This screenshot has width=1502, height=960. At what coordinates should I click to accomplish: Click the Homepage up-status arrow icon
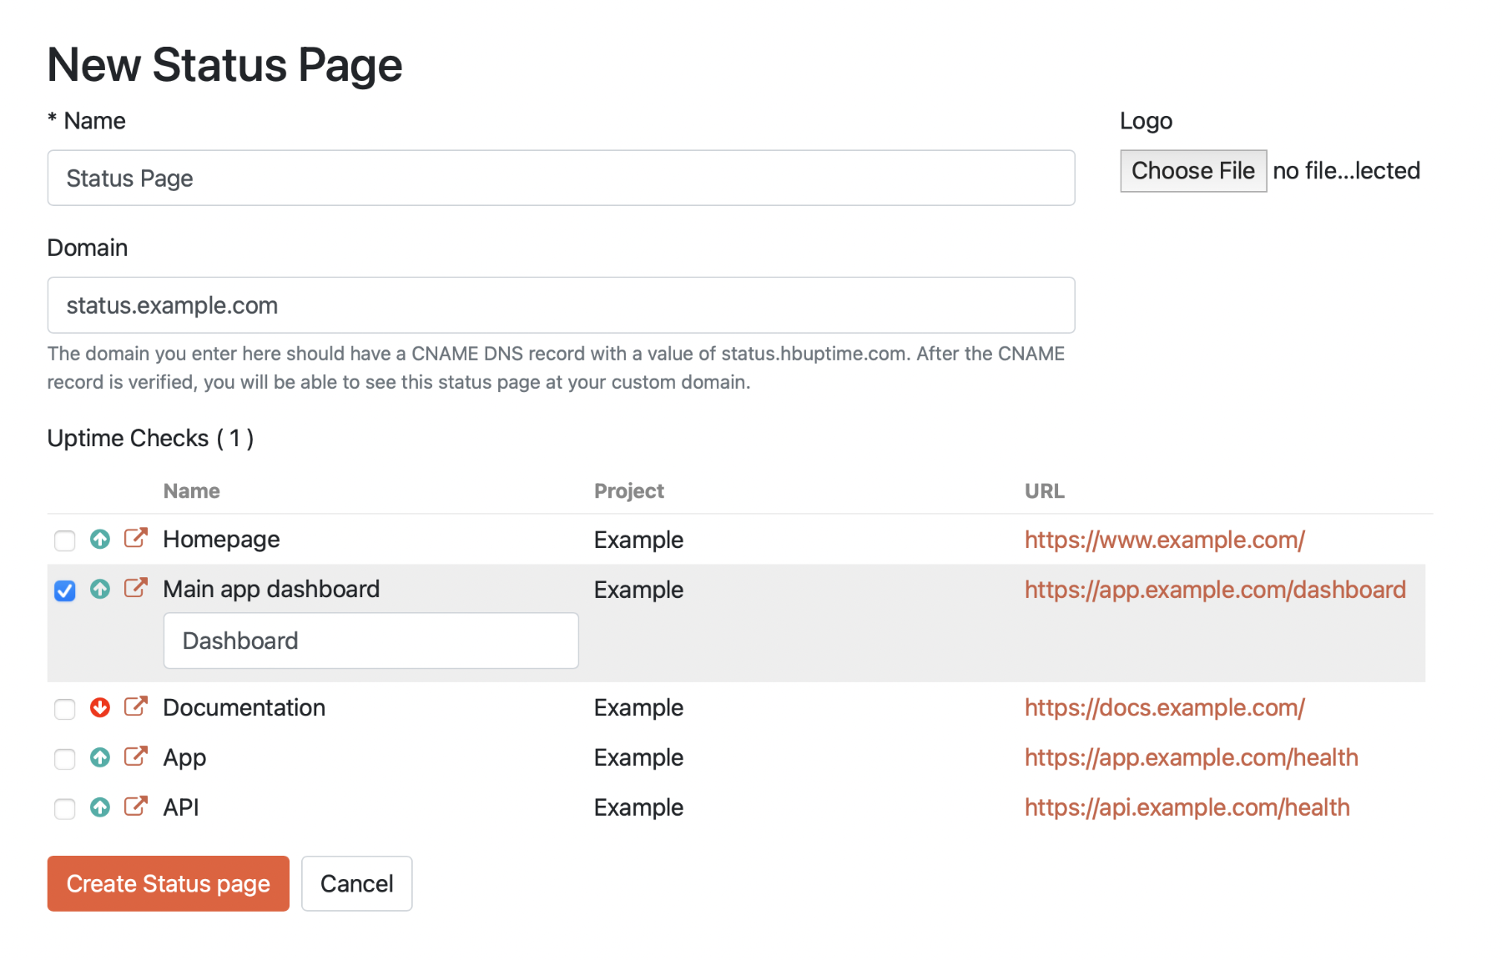pyautogui.click(x=100, y=540)
